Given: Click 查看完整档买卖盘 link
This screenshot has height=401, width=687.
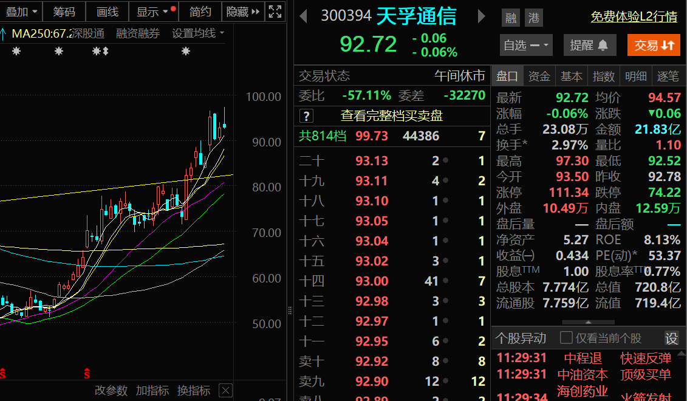Looking at the screenshot, I should point(392,115).
